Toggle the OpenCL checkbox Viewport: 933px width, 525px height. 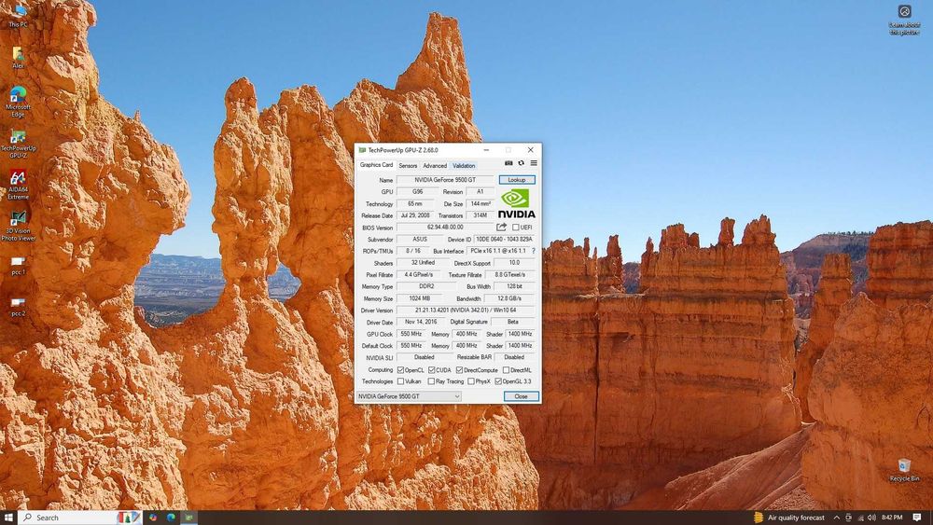[x=400, y=370]
